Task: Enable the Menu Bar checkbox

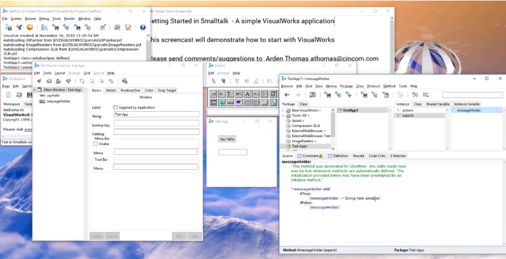Action: click(x=96, y=144)
